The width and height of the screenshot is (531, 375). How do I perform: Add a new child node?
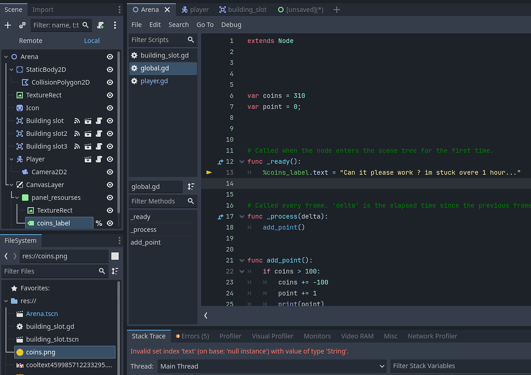8,24
